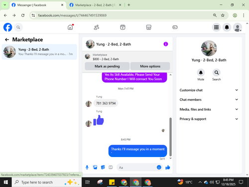Click the voice clip microphone icon
249x187 pixels.
(87, 167)
